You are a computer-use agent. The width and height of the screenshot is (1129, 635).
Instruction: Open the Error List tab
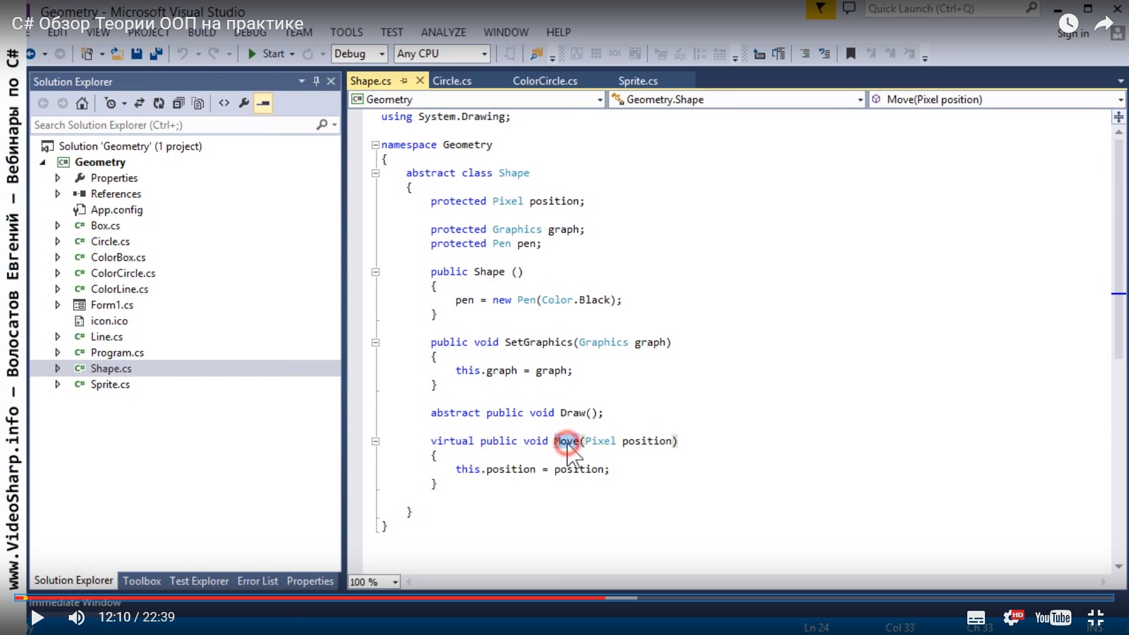(x=258, y=581)
